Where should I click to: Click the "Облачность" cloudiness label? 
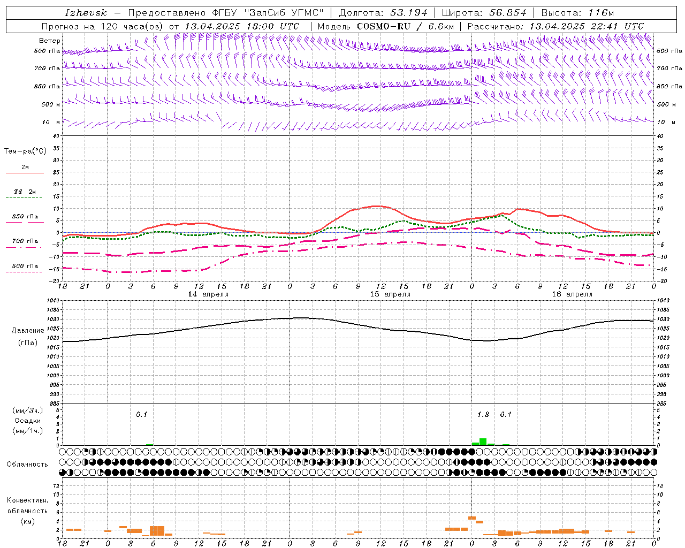pos(27,464)
